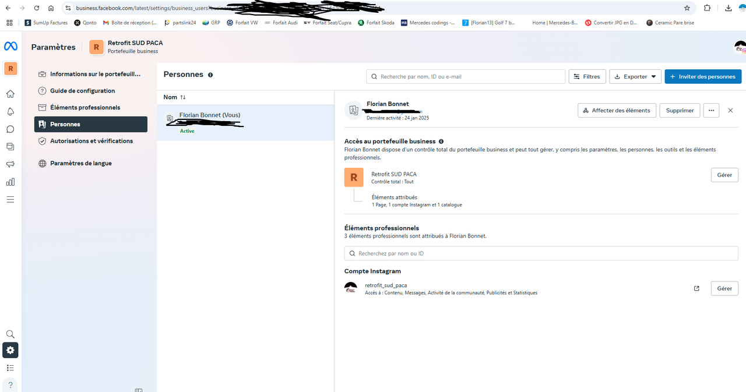Reload the page with the browser refresh icon
This screenshot has width=746, height=392.
[37, 8]
